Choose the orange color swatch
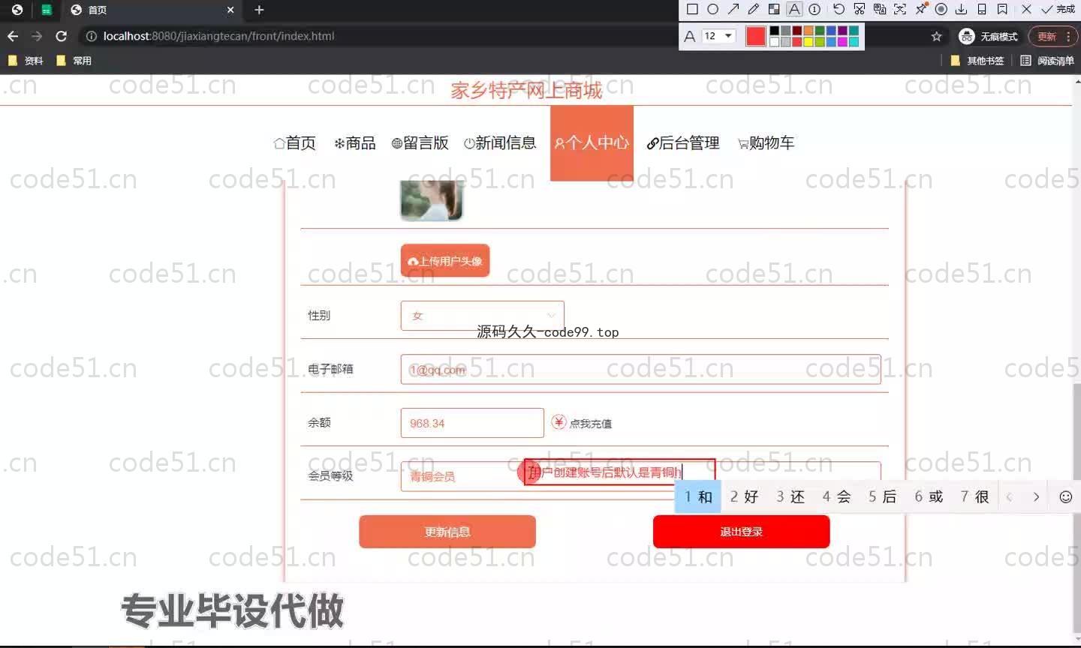Viewport: 1081px width, 648px height. tap(808, 31)
